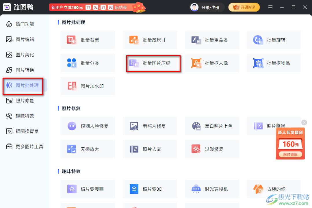
Task: Click the 改图鸭 app logo
Action: 18,7
